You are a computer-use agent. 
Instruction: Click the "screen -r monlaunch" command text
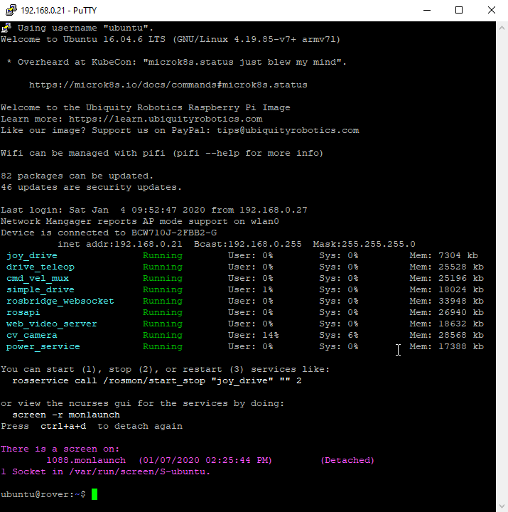click(x=65, y=415)
